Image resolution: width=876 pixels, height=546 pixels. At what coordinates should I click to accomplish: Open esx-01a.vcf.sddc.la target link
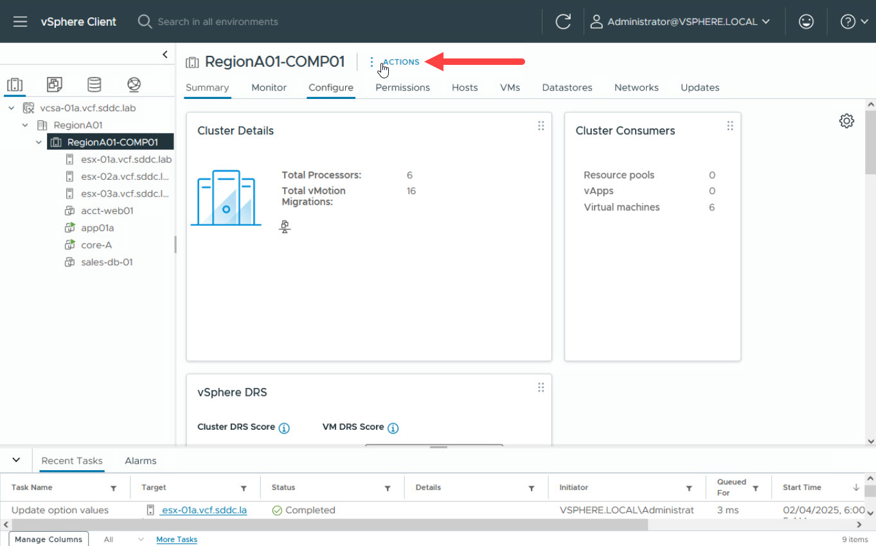click(204, 510)
